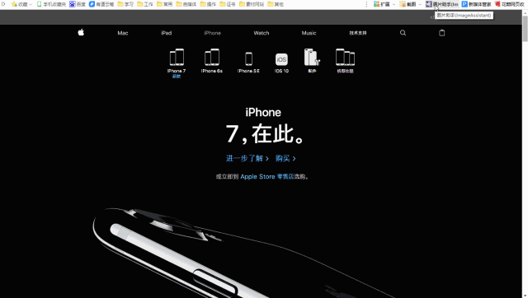
Task: Open the shopping bag icon
Action: pyautogui.click(x=442, y=33)
